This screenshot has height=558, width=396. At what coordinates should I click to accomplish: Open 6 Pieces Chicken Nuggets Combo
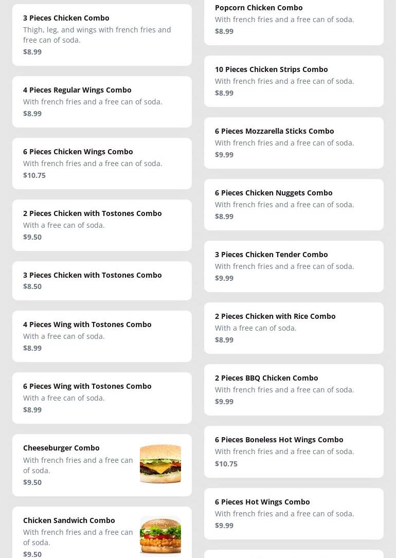pos(274,193)
